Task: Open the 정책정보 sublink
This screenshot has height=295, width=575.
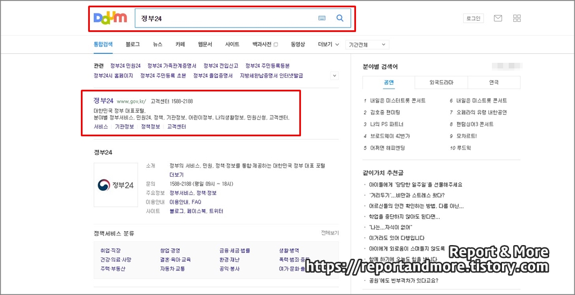Action: [150, 127]
